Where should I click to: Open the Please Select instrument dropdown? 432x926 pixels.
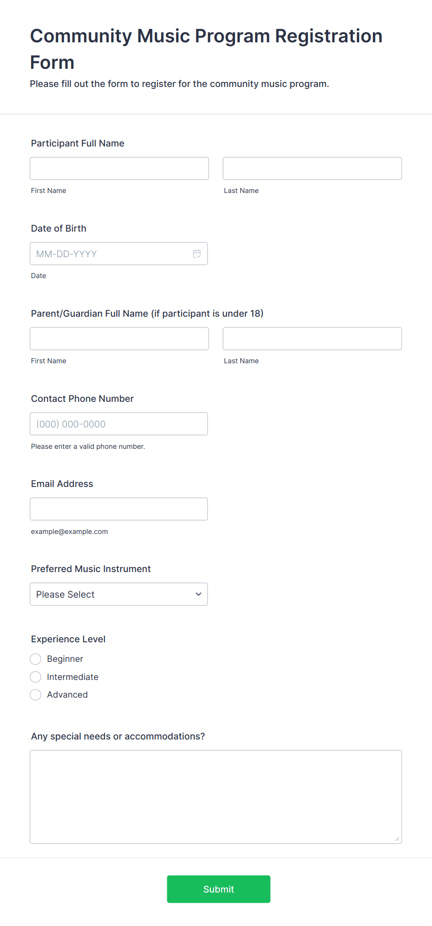coord(119,594)
